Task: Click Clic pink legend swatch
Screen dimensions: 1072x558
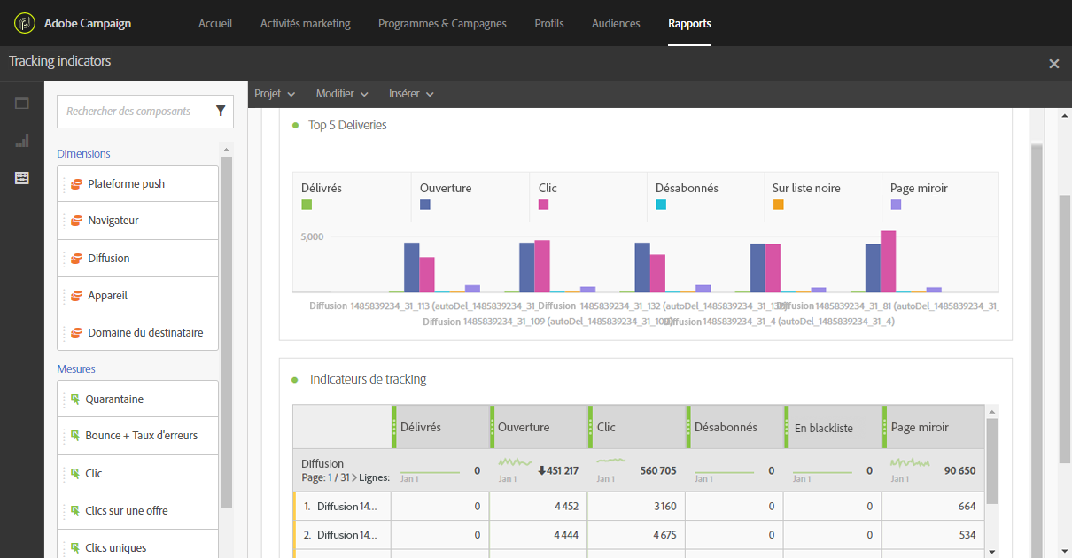Action: tap(544, 205)
